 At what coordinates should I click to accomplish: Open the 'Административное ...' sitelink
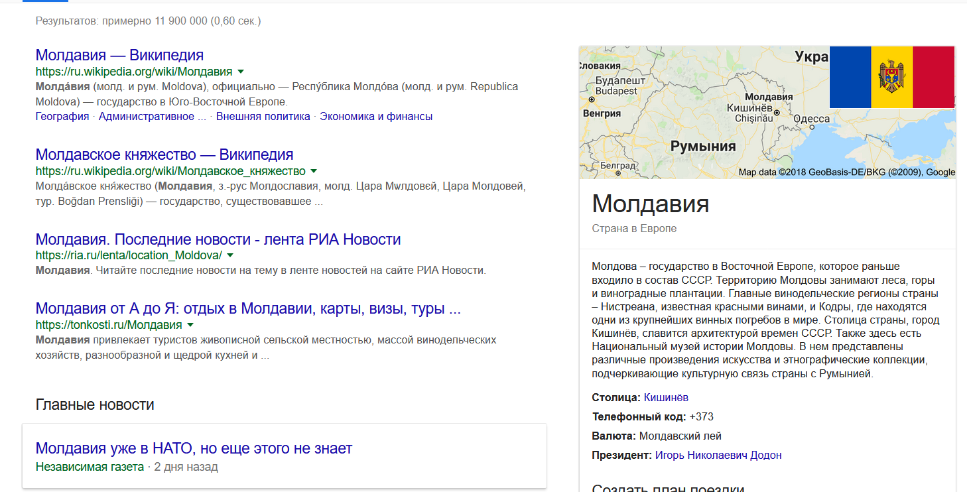click(153, 117)
